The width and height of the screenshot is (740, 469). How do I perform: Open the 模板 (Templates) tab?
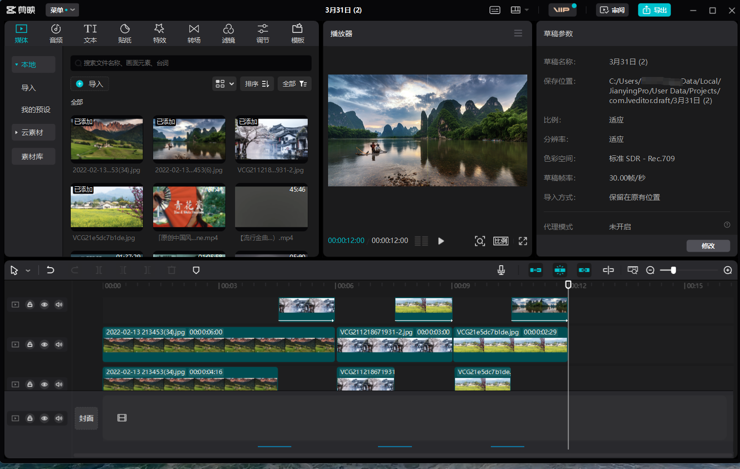pyautogui.click(x=298, y=33)
